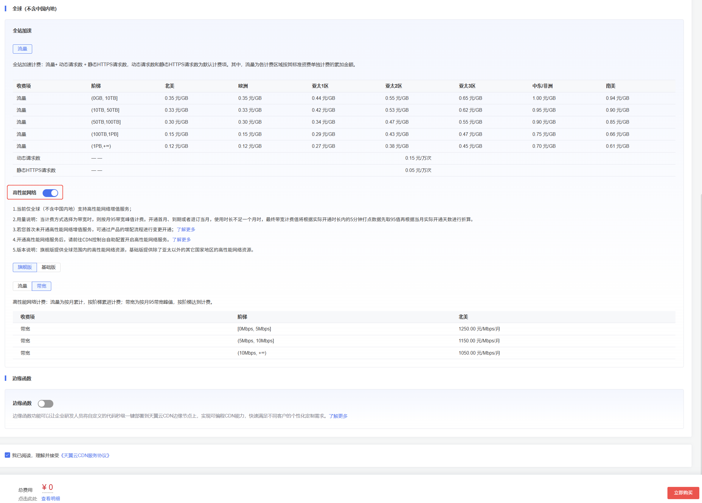Image resolution: width=702 pixels, height=503 pixels.
Task: Select 带宽 billing for 高性能网络
Action: pyautogui.click(x=41, y=286)
